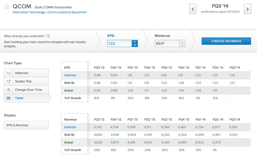Image resolution: width=257 pixels, height=156 pixels.
Task: Click Wall St. label in Revenue table
Action: coord(69,135)
